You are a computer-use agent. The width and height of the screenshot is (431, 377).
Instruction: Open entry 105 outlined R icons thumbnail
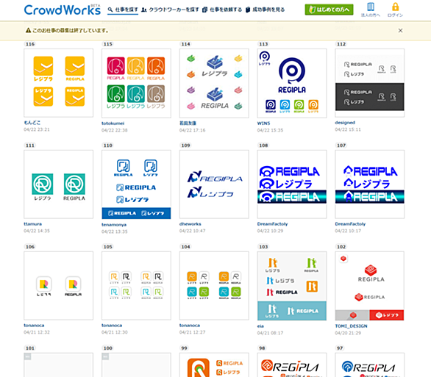[x=136, y=286]
